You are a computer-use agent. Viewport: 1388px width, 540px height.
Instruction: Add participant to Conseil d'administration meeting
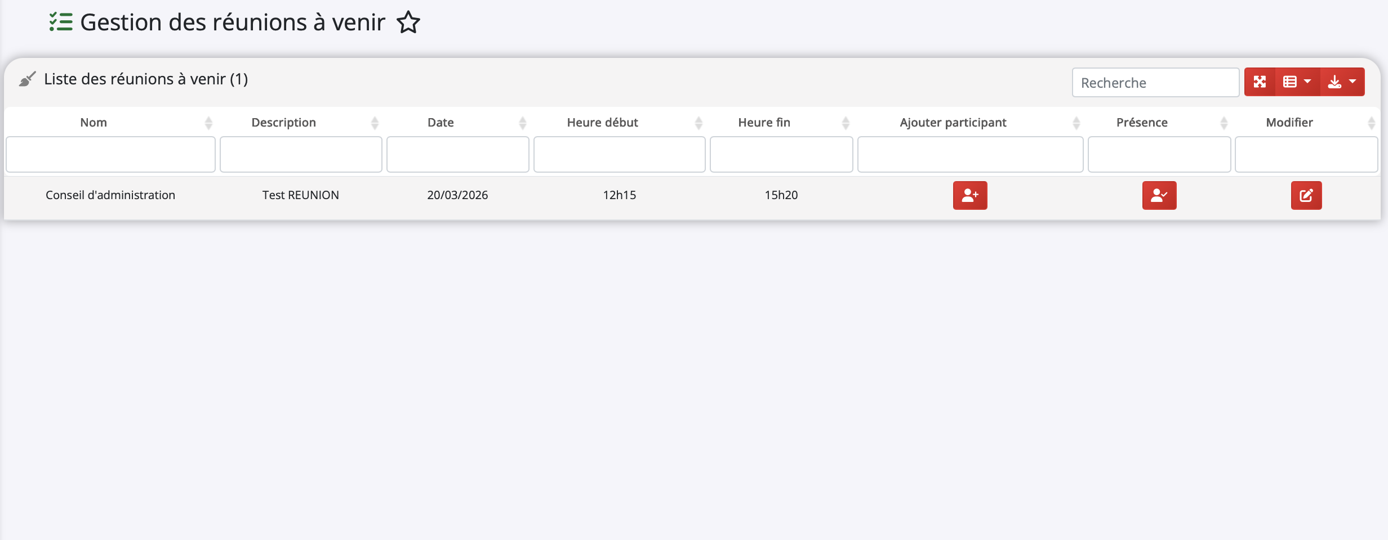[x=969, y=195]
